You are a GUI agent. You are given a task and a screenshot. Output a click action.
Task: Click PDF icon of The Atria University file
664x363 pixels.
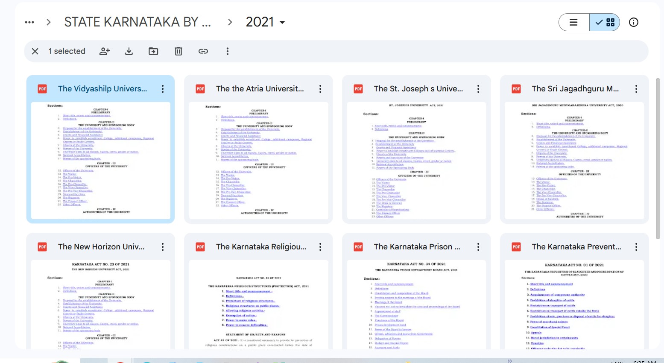coord(200,89)
